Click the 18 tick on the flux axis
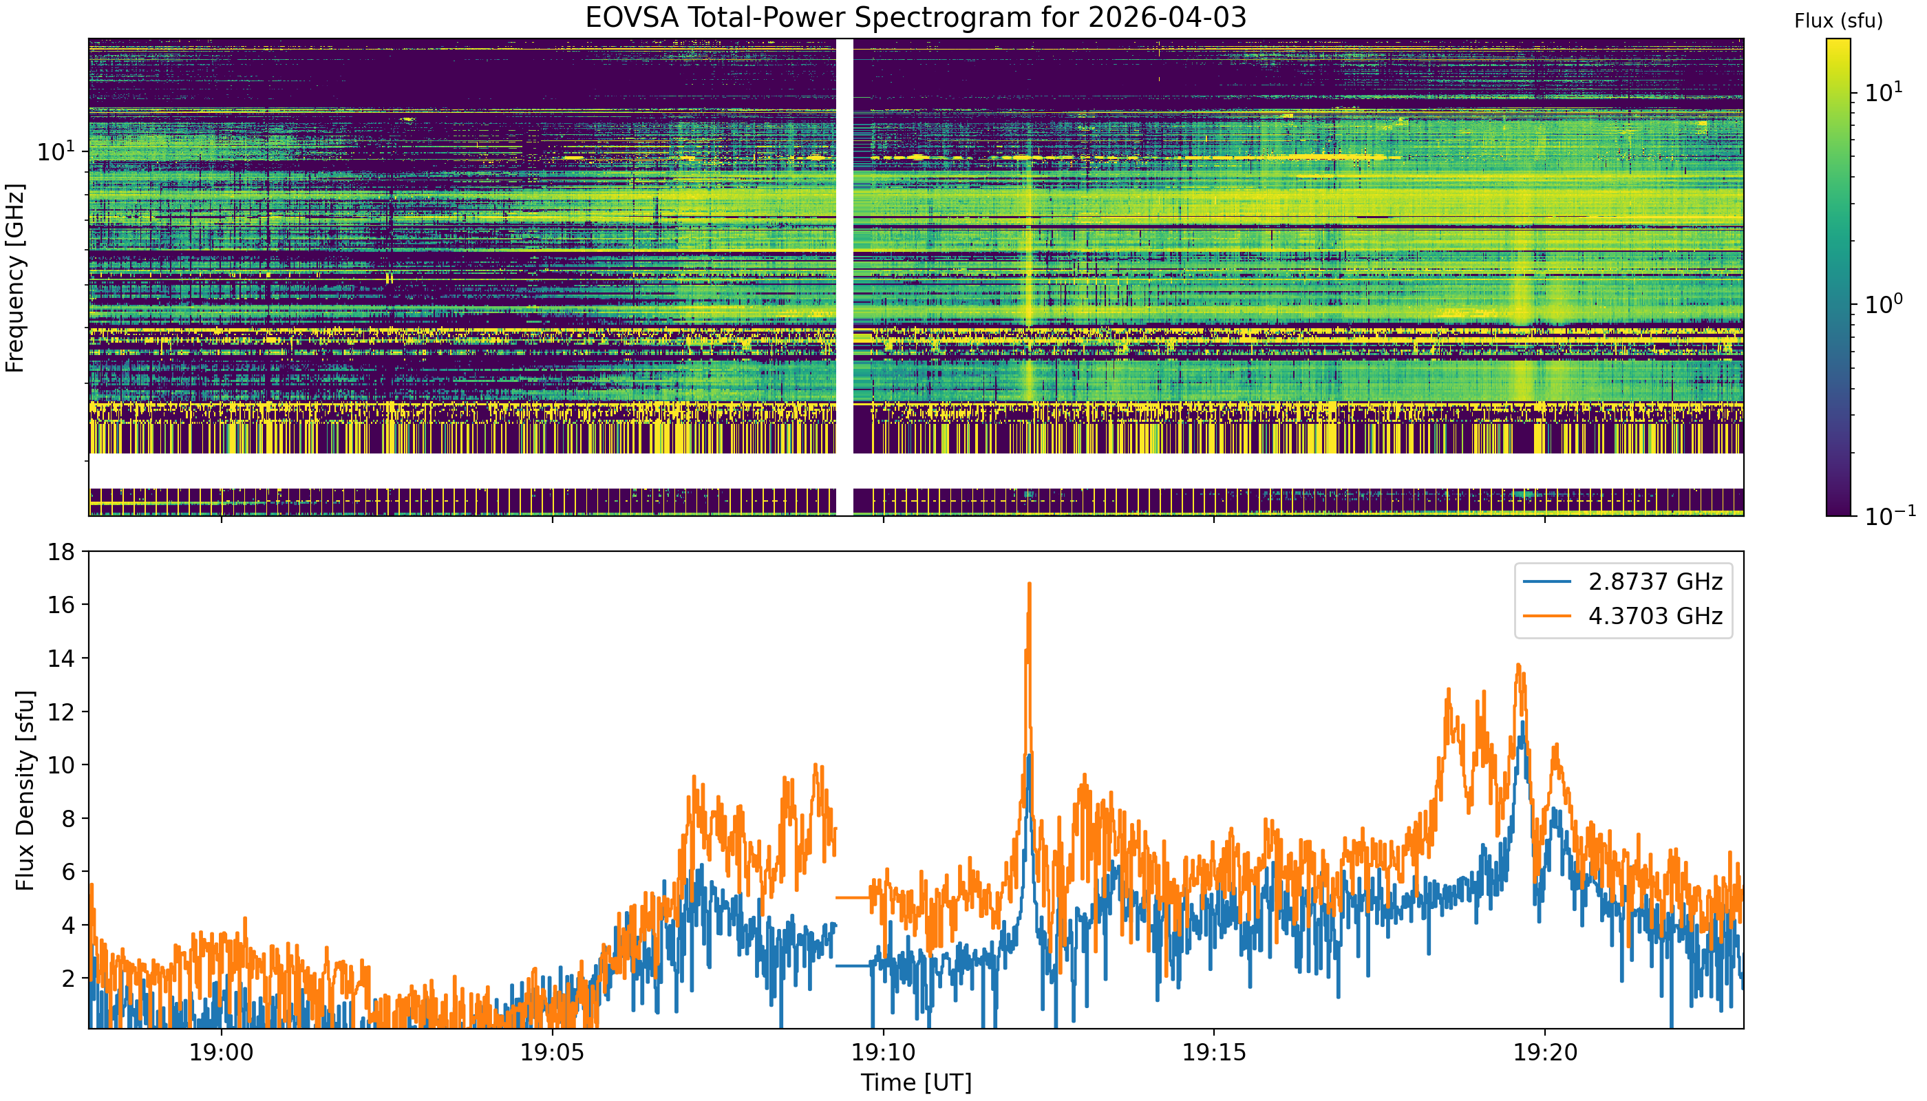Image resolution: width=1927 pixels, height=1101 pixels. tap(61, 552)
